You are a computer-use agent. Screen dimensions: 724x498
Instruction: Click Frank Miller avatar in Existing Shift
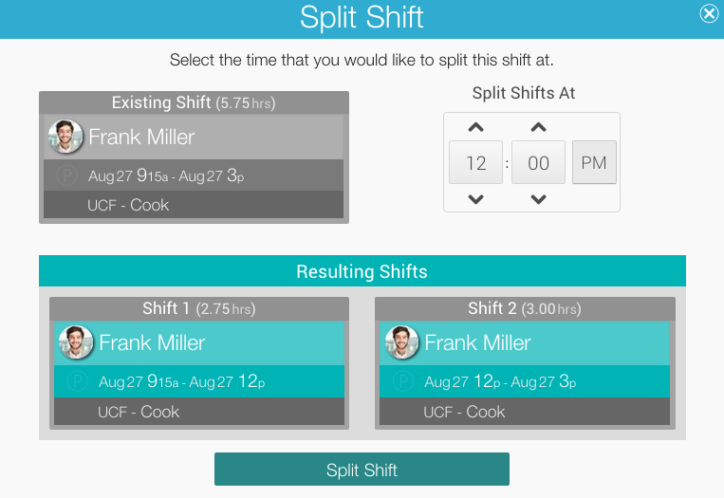[x=65, y=137]
